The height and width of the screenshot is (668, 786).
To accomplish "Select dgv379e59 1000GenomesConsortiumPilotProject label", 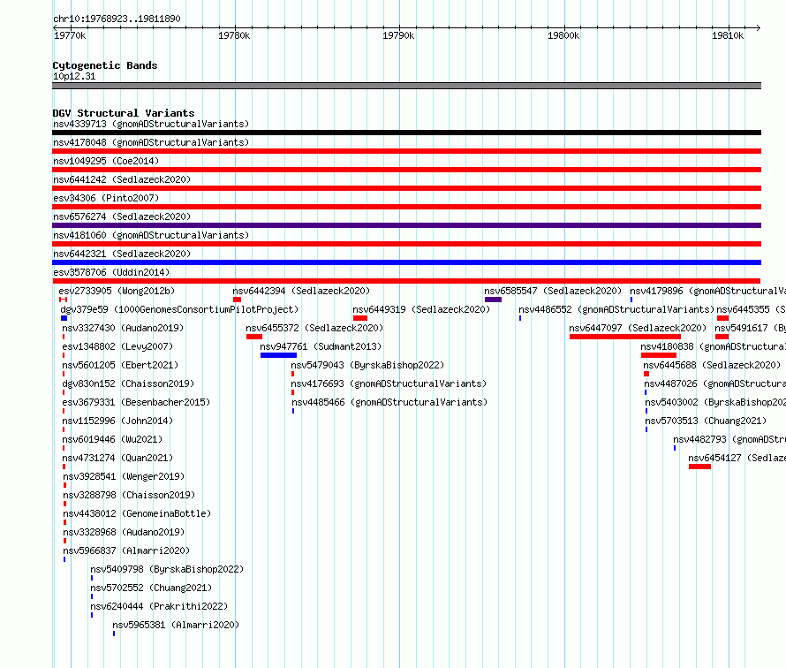I will (x=179, y=309).
